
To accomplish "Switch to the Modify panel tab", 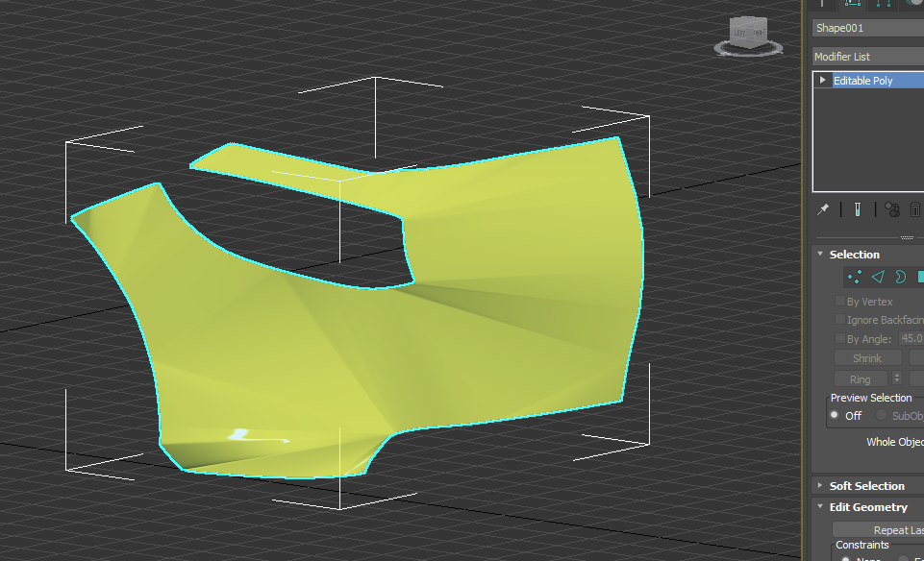I will point(853,4).
